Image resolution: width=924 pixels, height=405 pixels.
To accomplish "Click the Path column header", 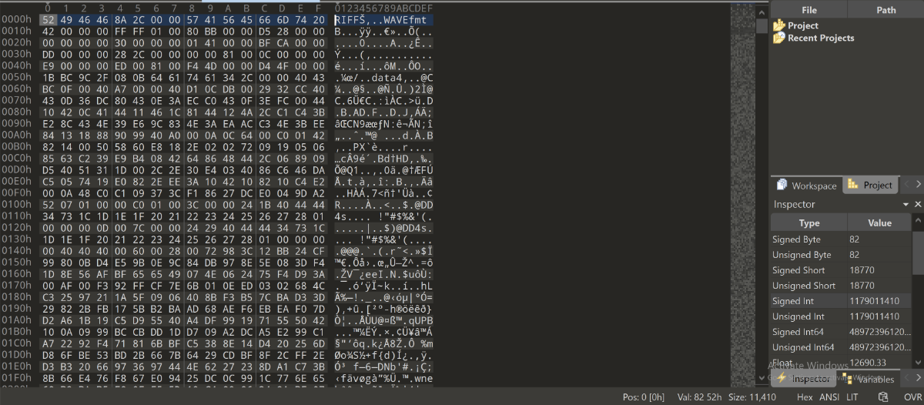I will 885,10.
